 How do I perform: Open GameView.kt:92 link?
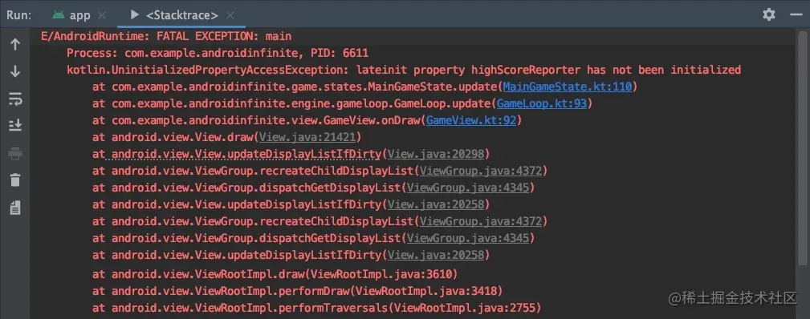pyautogui.click(x=471, y=120)
